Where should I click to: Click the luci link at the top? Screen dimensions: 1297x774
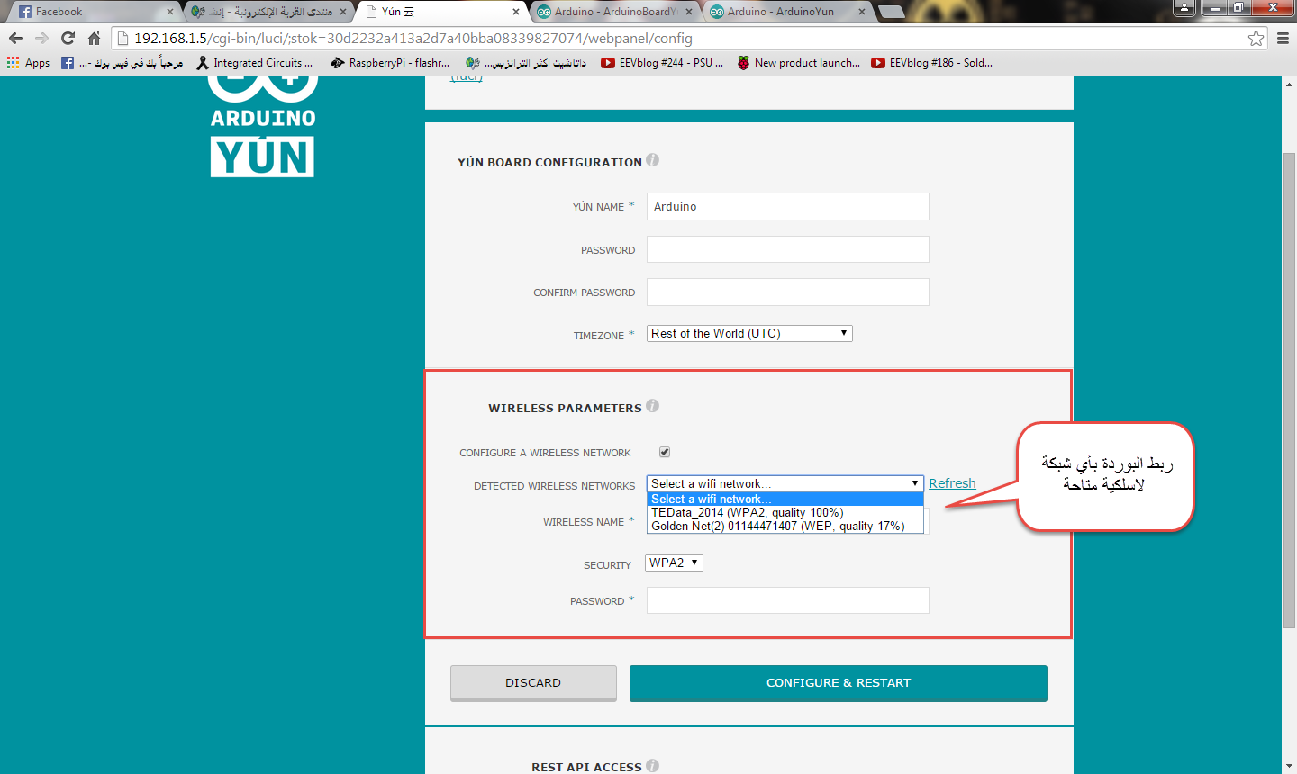coord(466,78)
